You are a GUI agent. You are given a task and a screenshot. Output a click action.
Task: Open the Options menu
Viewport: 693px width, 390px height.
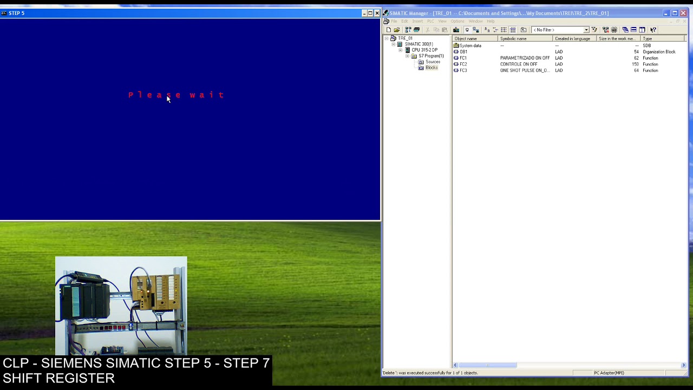coord(457,21)
